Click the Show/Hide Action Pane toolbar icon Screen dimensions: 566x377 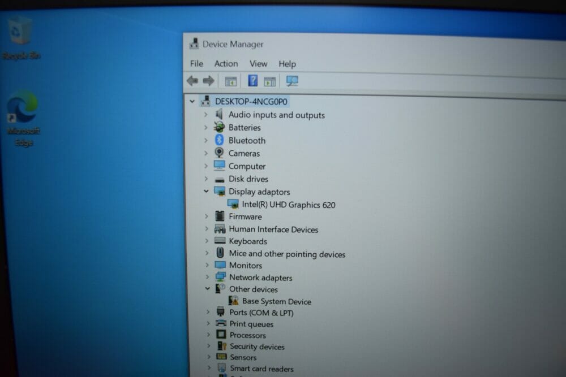tap(269, 81)
